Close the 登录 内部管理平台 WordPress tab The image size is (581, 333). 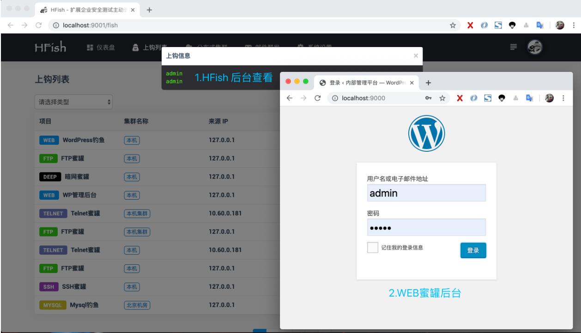(x=412, y=83)
